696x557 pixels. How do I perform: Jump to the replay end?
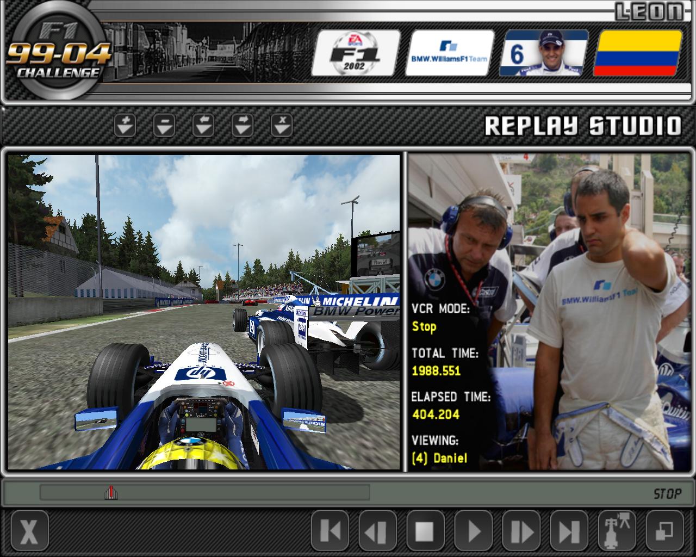569,530
